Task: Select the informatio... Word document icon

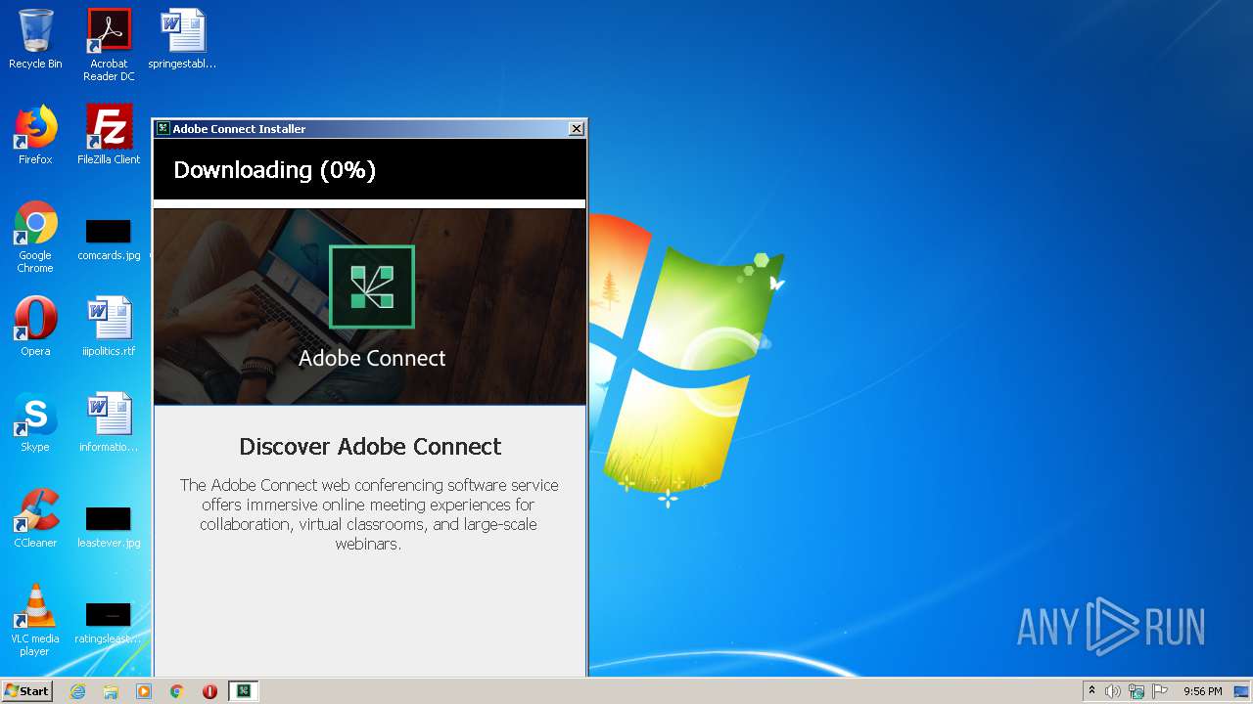Action: [x=109, y=422]
